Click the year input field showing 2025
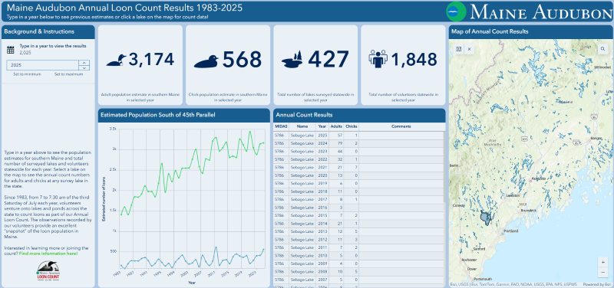The width and height of the screenshot is (614, 288). pyautogui.click(x=43, y=65)
